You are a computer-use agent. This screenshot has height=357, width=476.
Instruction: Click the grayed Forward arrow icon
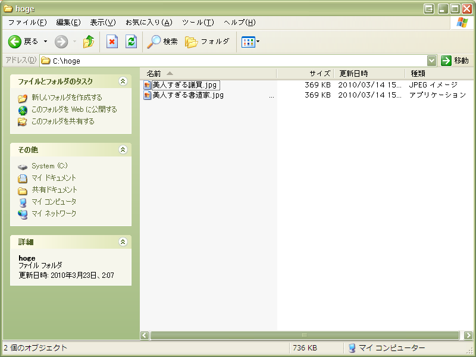61,42
